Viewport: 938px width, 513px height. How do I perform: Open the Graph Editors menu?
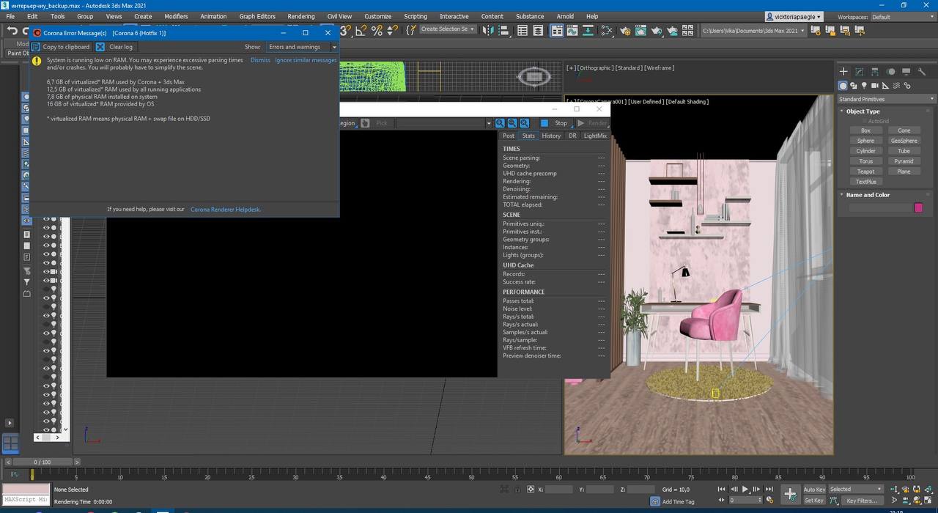click(x=257, y=16)
